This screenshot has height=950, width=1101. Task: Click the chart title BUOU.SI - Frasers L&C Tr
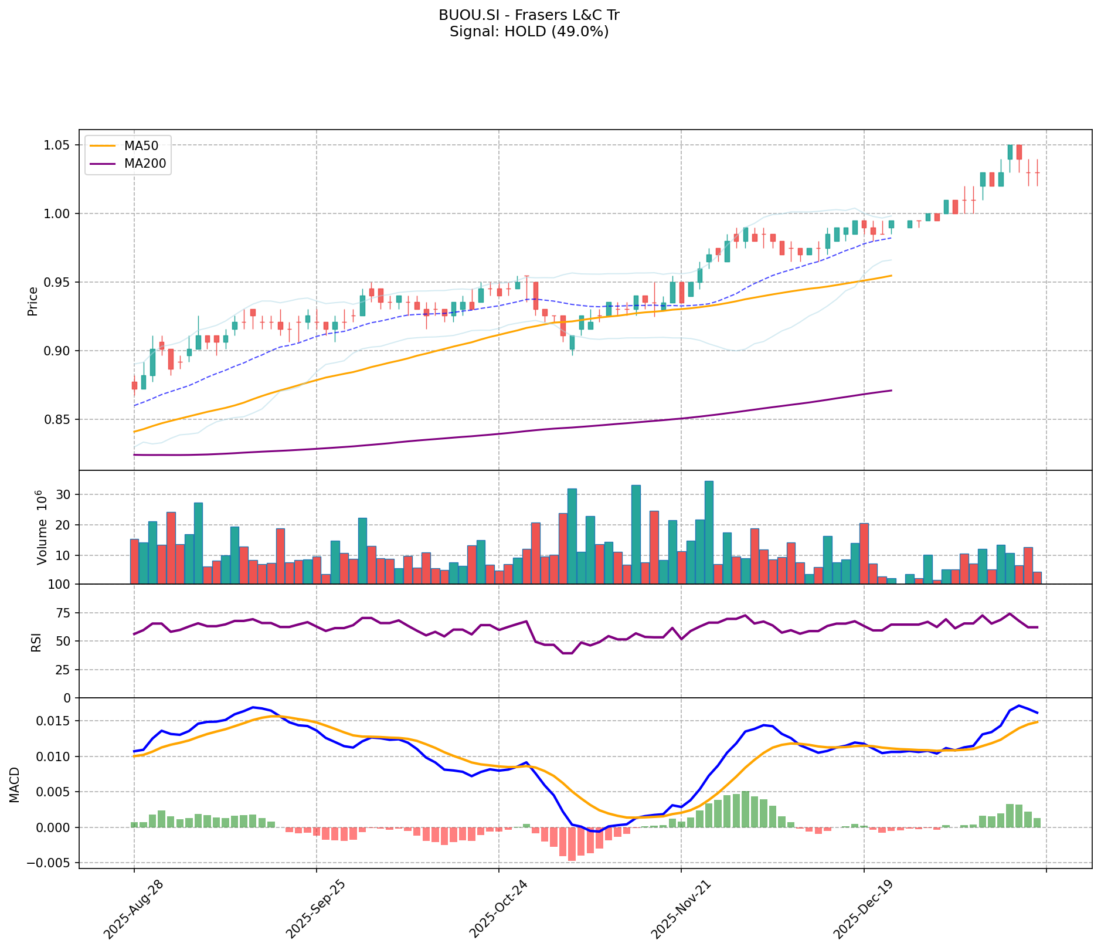(529, 15)
